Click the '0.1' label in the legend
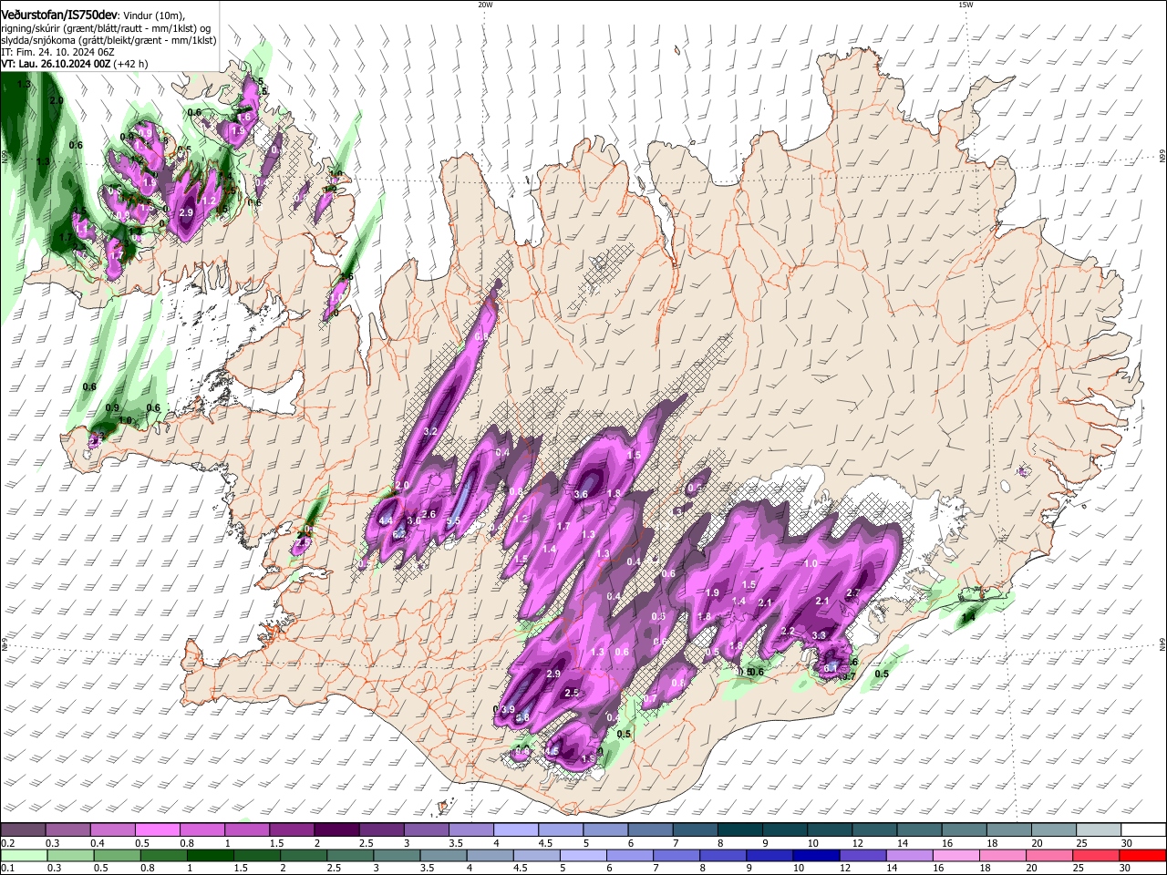The image size is (1167, 875). point(7,868)
